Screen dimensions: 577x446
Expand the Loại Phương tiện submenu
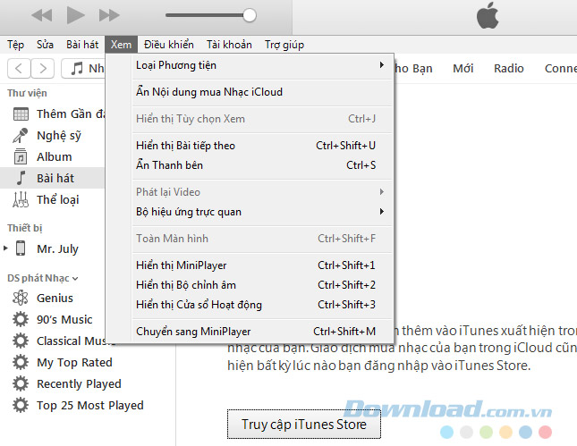(x=261, y=65)
